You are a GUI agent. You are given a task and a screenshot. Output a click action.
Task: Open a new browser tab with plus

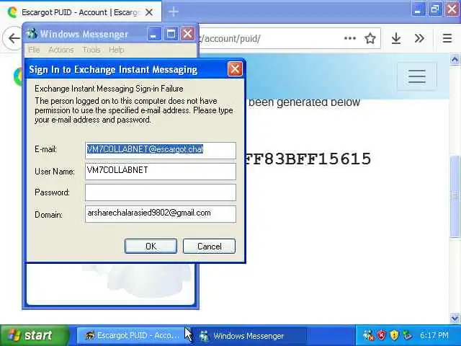point(174,12)
